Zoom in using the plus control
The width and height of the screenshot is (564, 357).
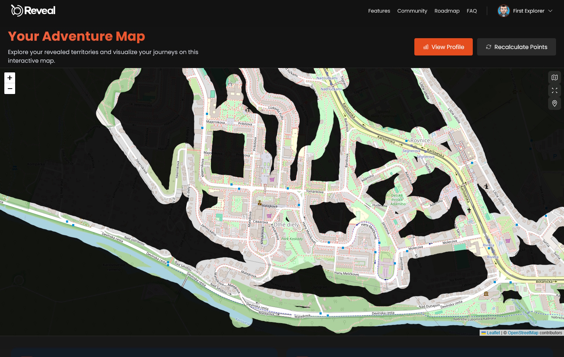coord(10,78)
